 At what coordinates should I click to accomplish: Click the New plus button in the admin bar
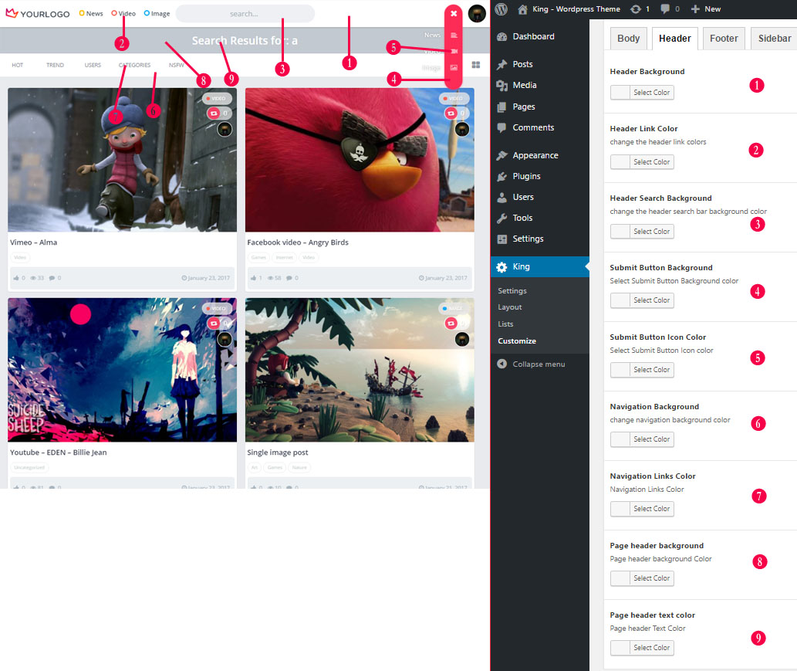pyautogui.click(x=705, y=9)
